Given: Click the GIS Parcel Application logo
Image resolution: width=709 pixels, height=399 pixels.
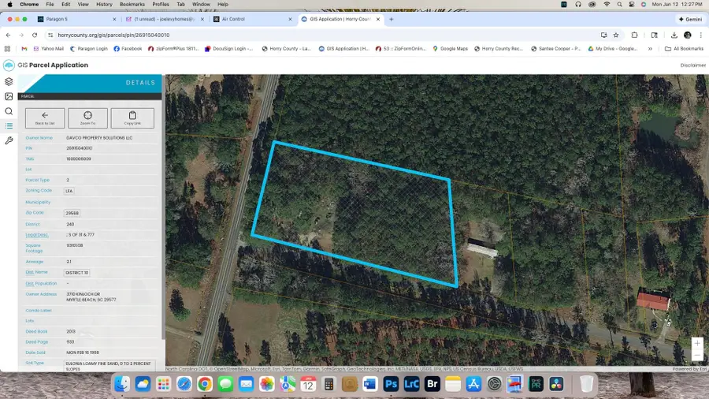Looking at the screenshot, I should tap(9, 65).
